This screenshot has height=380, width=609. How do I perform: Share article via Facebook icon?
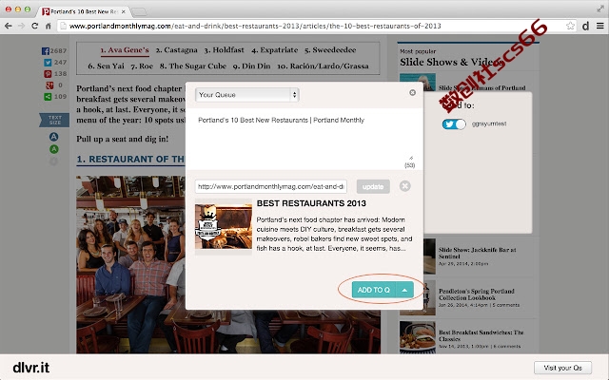pos(46,50)
